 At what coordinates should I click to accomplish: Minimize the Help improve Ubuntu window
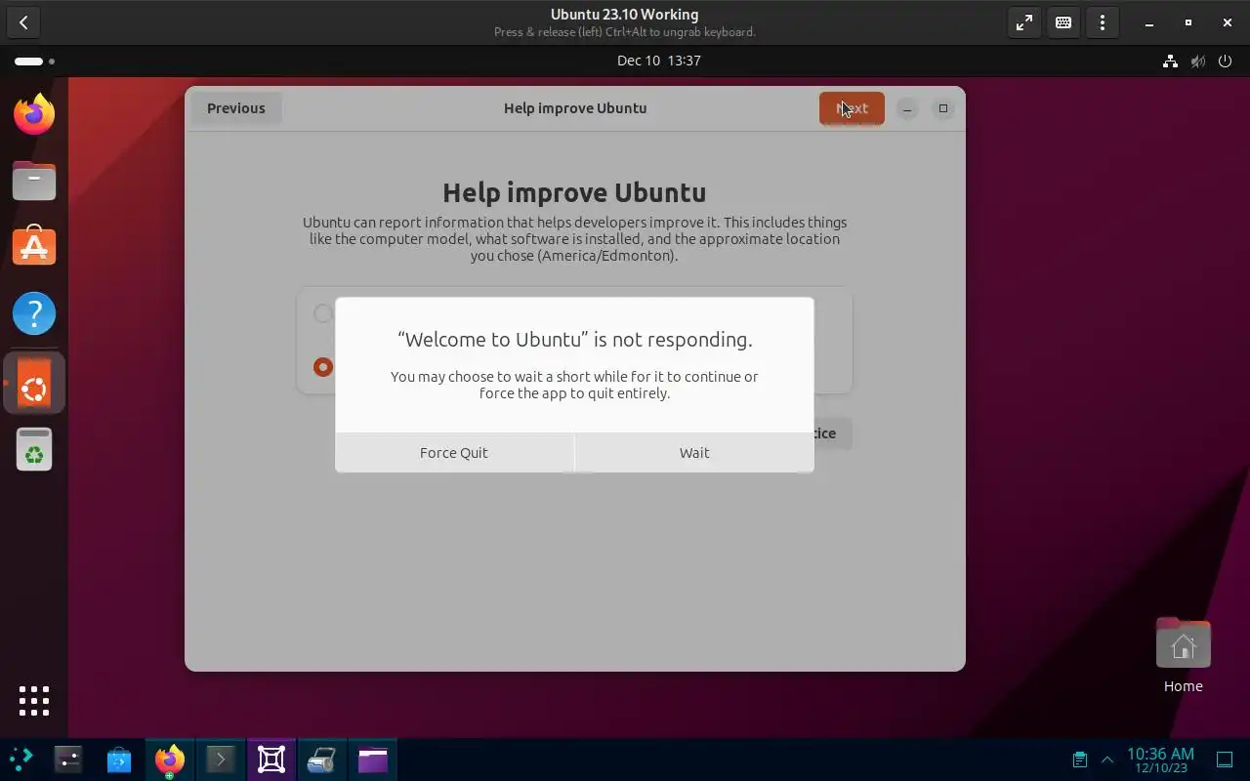click(x=907, y=108)
